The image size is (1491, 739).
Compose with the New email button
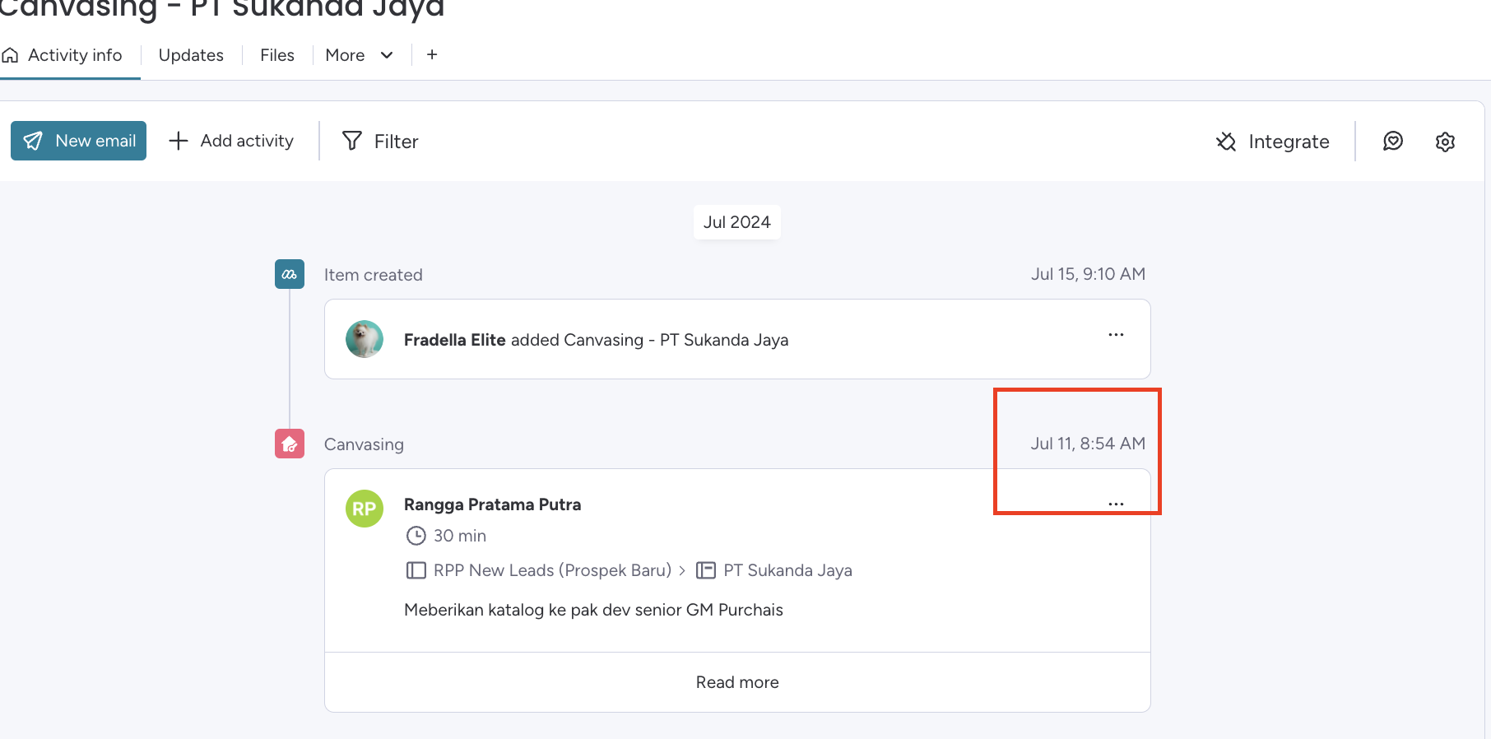click(x=79, y=141)
